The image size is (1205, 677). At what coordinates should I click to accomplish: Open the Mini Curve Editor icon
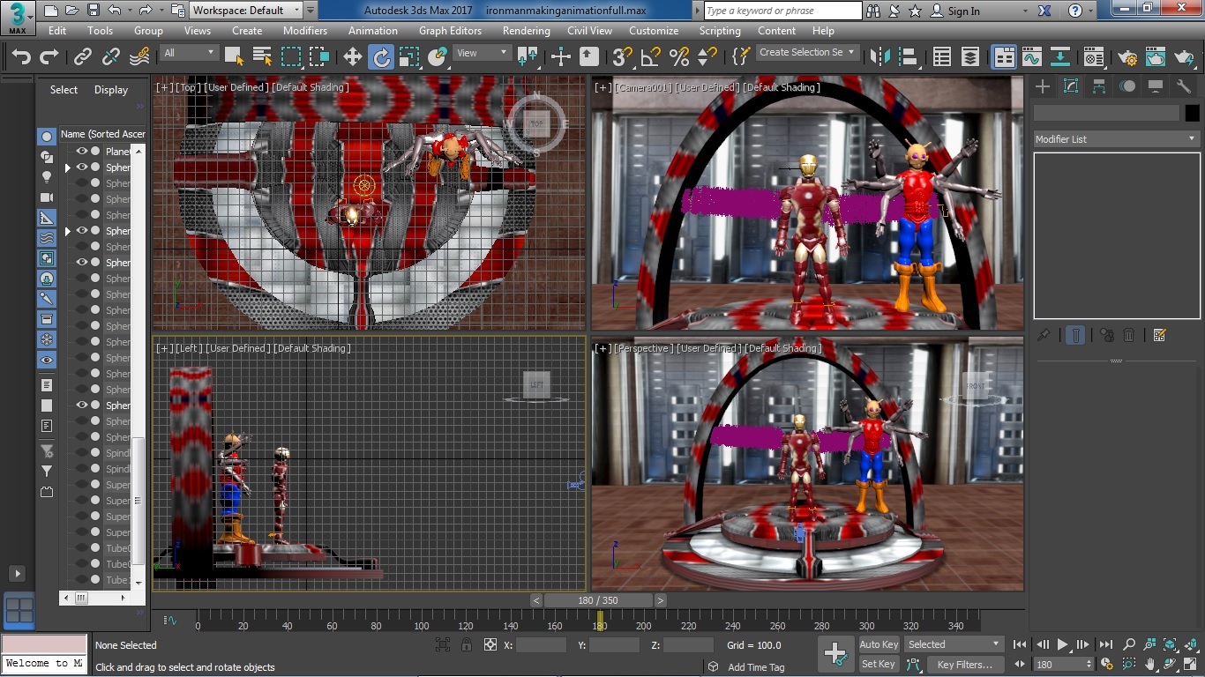coord(170,621)
